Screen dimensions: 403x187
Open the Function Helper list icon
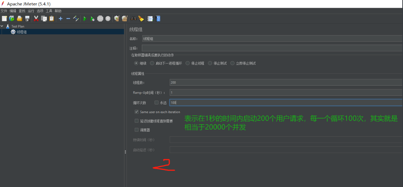(x=150, y=18)
